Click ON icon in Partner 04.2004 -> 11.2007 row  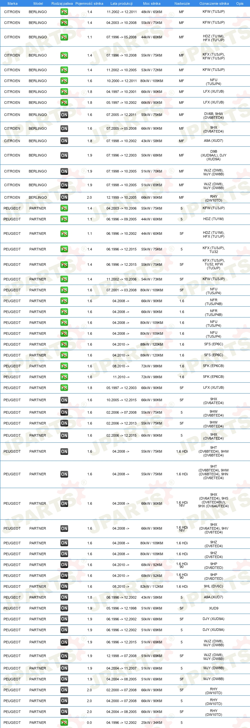64,668
